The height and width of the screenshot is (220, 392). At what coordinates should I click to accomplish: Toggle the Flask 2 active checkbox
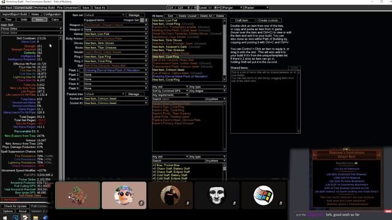[81, 75]
